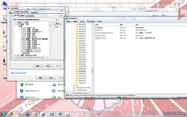The height and width of the screenshot is (117, 187).
Task: Expand the 中文 (繁體，香港特別行政區) node
Action: click(15, 55)
